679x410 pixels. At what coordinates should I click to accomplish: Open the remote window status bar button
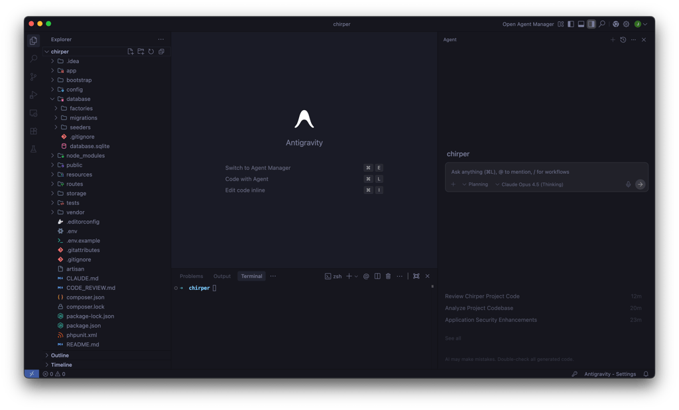[x=32, y=374]
